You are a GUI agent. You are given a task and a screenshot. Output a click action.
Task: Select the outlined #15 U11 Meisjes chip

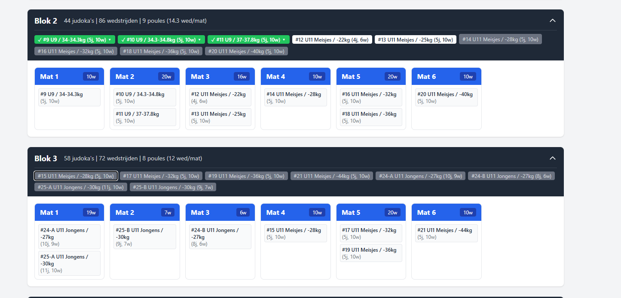(x=76, y=176)
